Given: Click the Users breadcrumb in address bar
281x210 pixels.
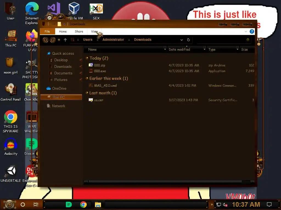Looking at the screenshot, I should coord(88,40).
